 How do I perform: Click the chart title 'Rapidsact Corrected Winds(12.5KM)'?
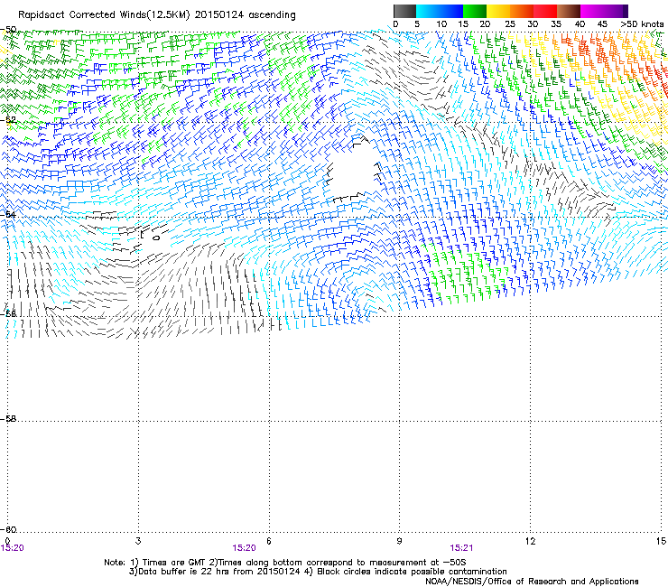(104, 15)
